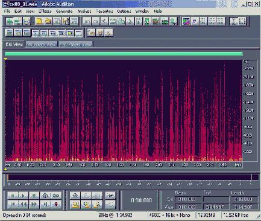Click the Go to End transport button

[45, 204]
